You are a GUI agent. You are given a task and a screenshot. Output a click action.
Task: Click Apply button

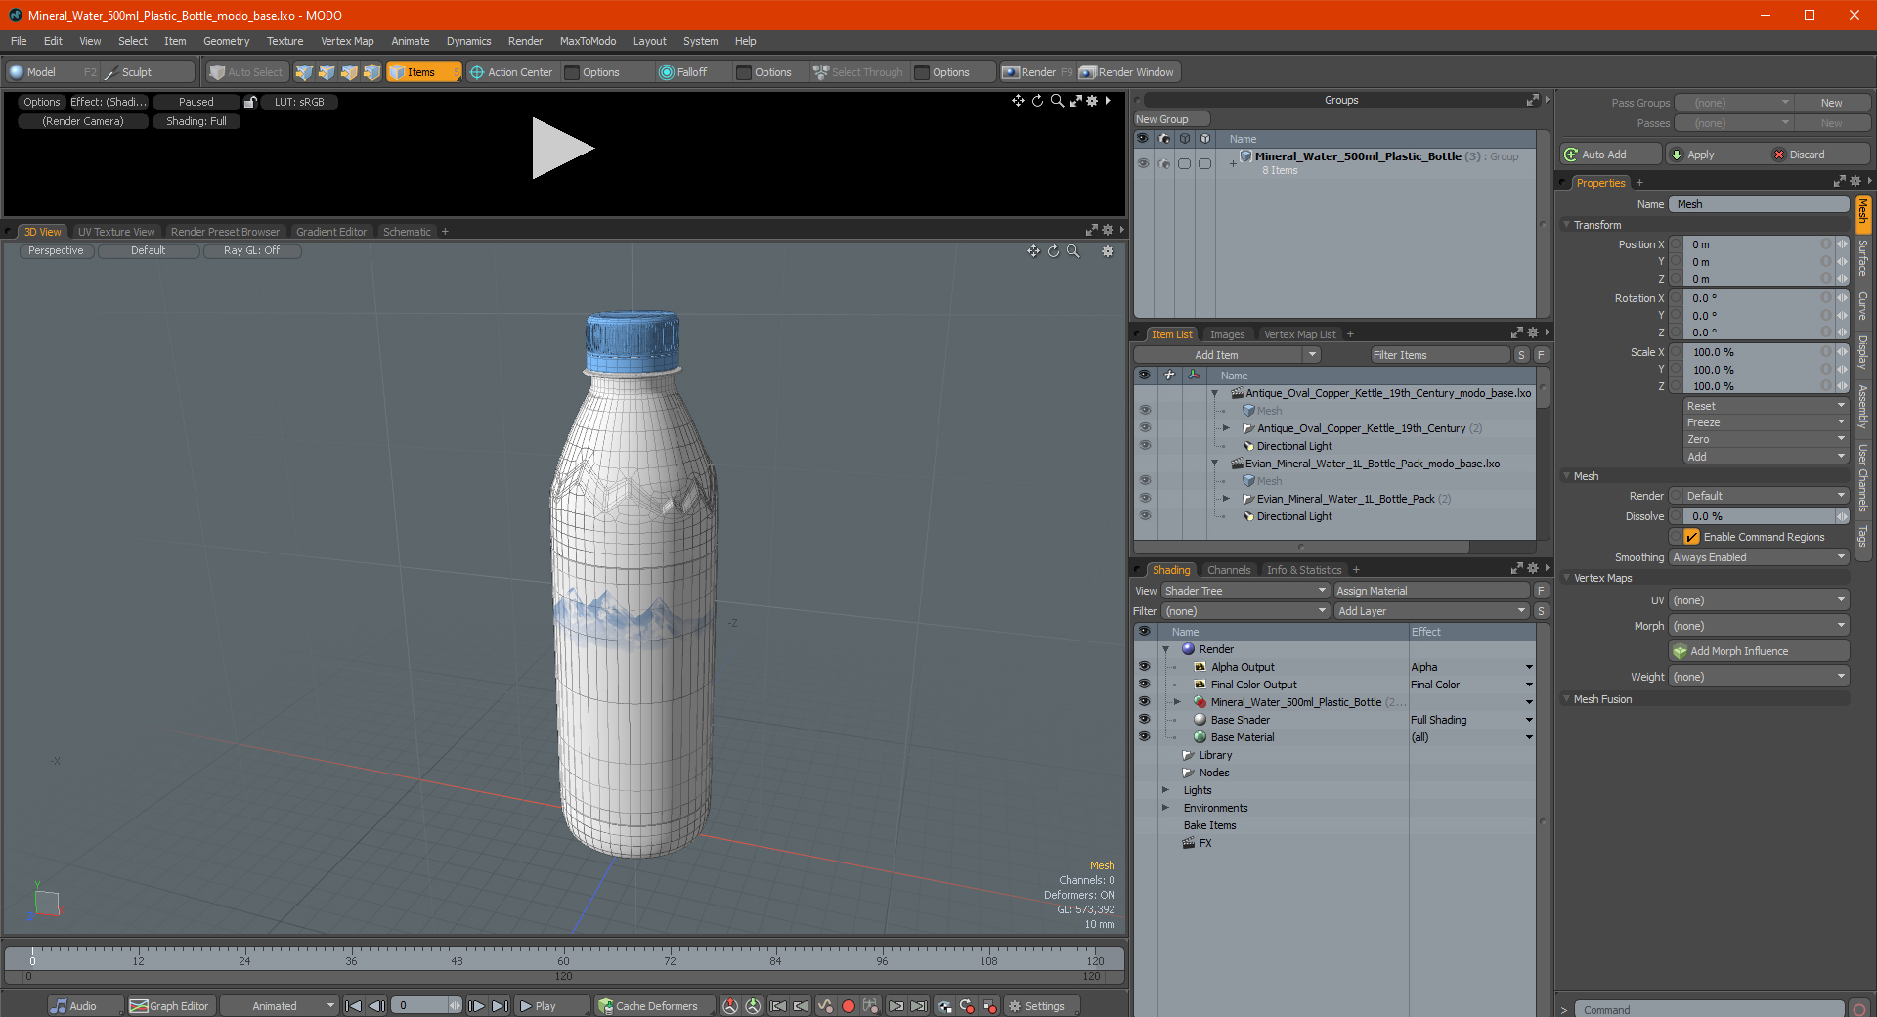pos(1717,155)
